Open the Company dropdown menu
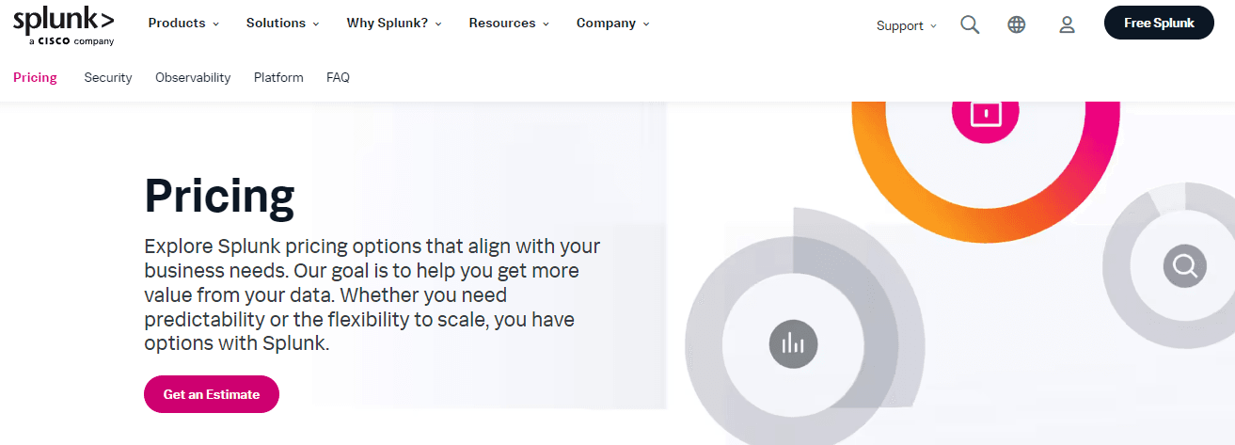This screenshot has width=1235, height=445. (613, 23)
